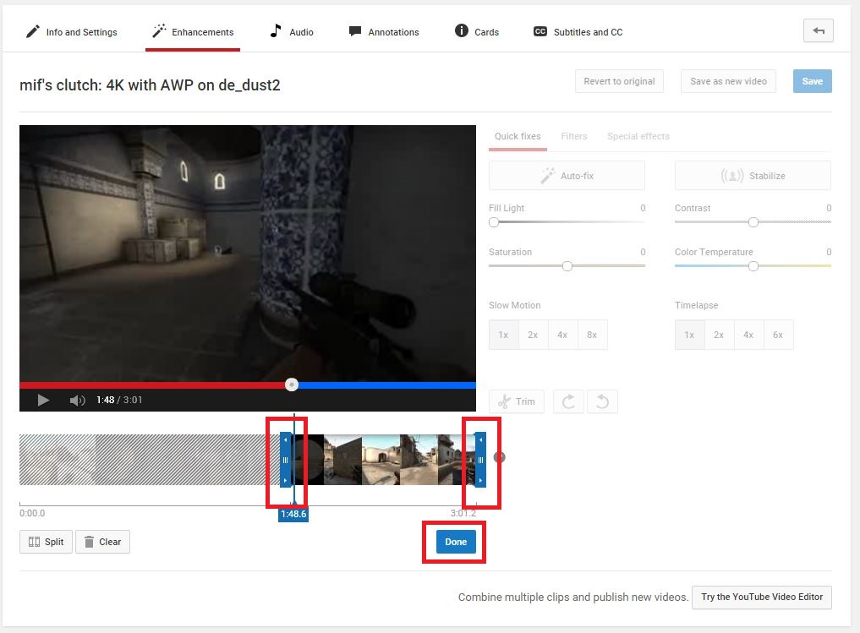This screenshot has width=860, height=633.
Task: Play the video preview
Action: tap(43, 400)
